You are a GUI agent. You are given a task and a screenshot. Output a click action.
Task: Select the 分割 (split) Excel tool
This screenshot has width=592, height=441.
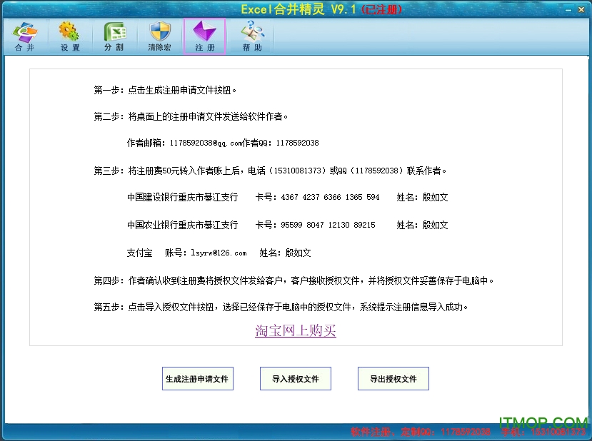coord(114,36)
